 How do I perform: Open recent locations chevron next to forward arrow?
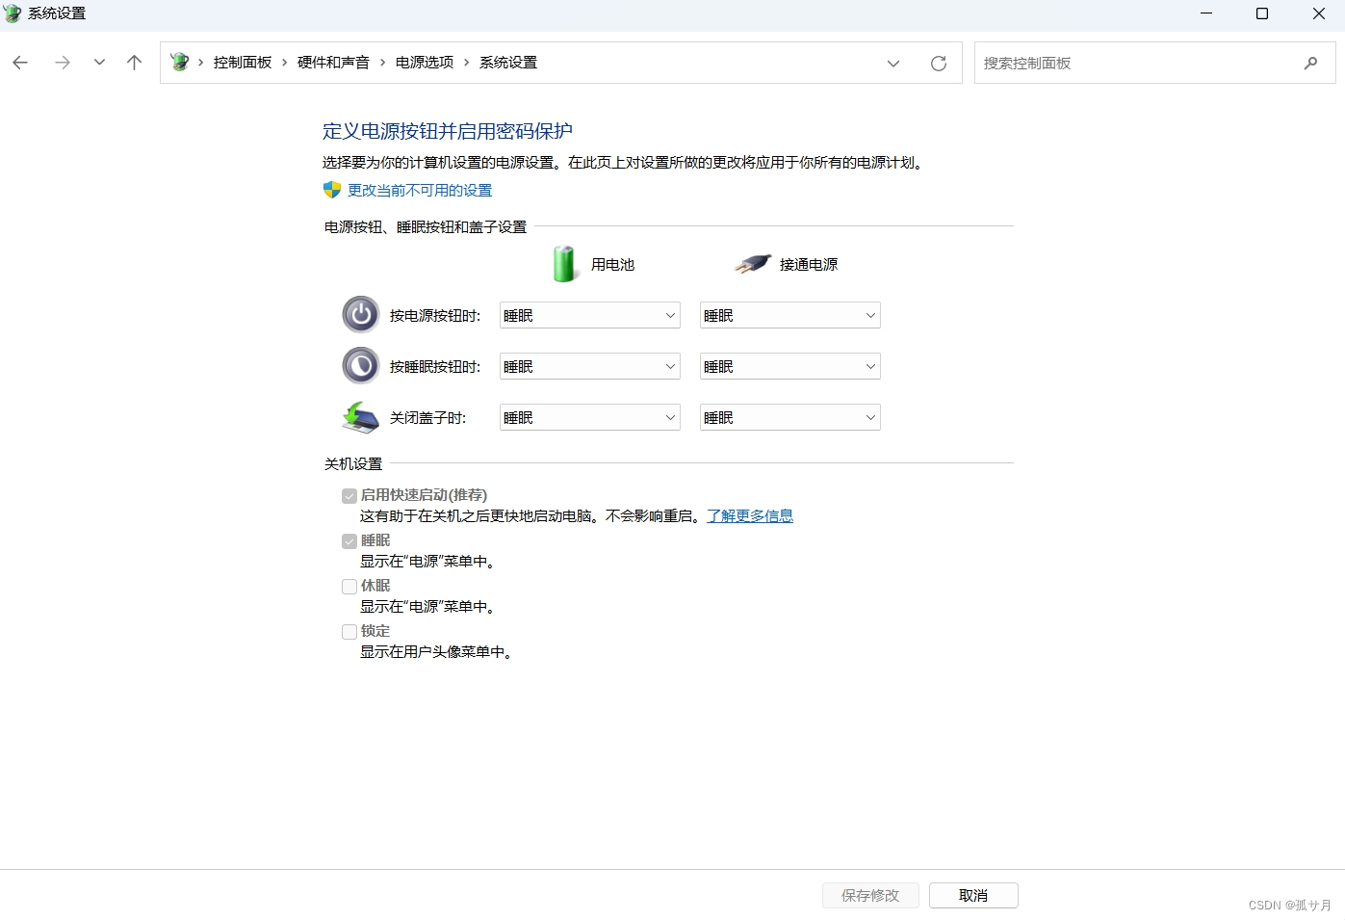tap(99, 63)
